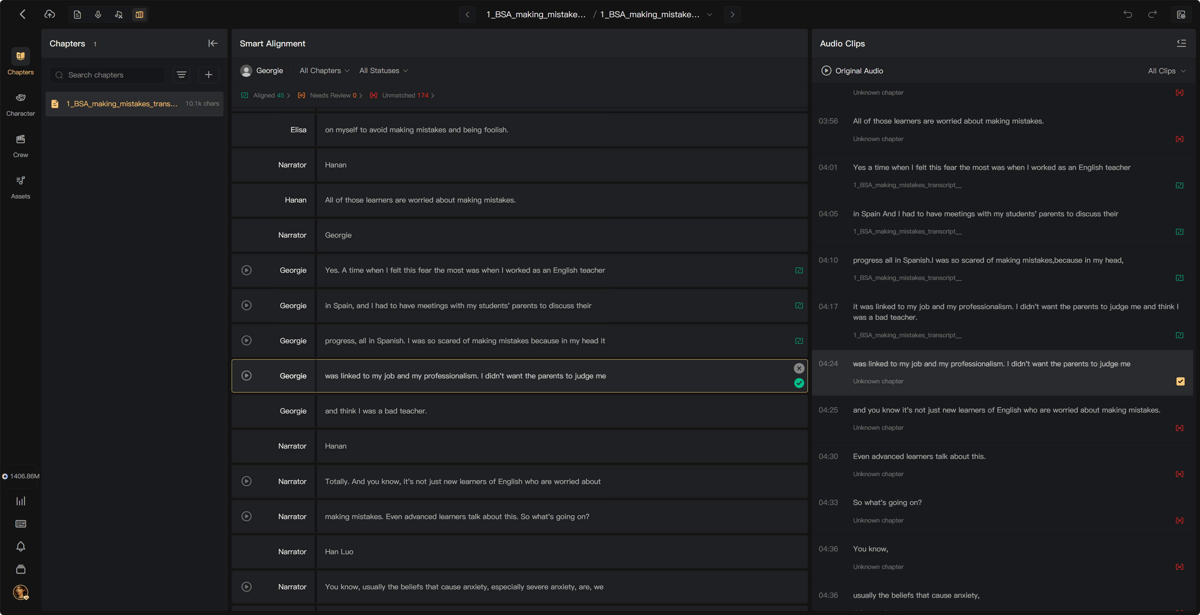Open keyboard shortcuts icon

tap(20, 524)
